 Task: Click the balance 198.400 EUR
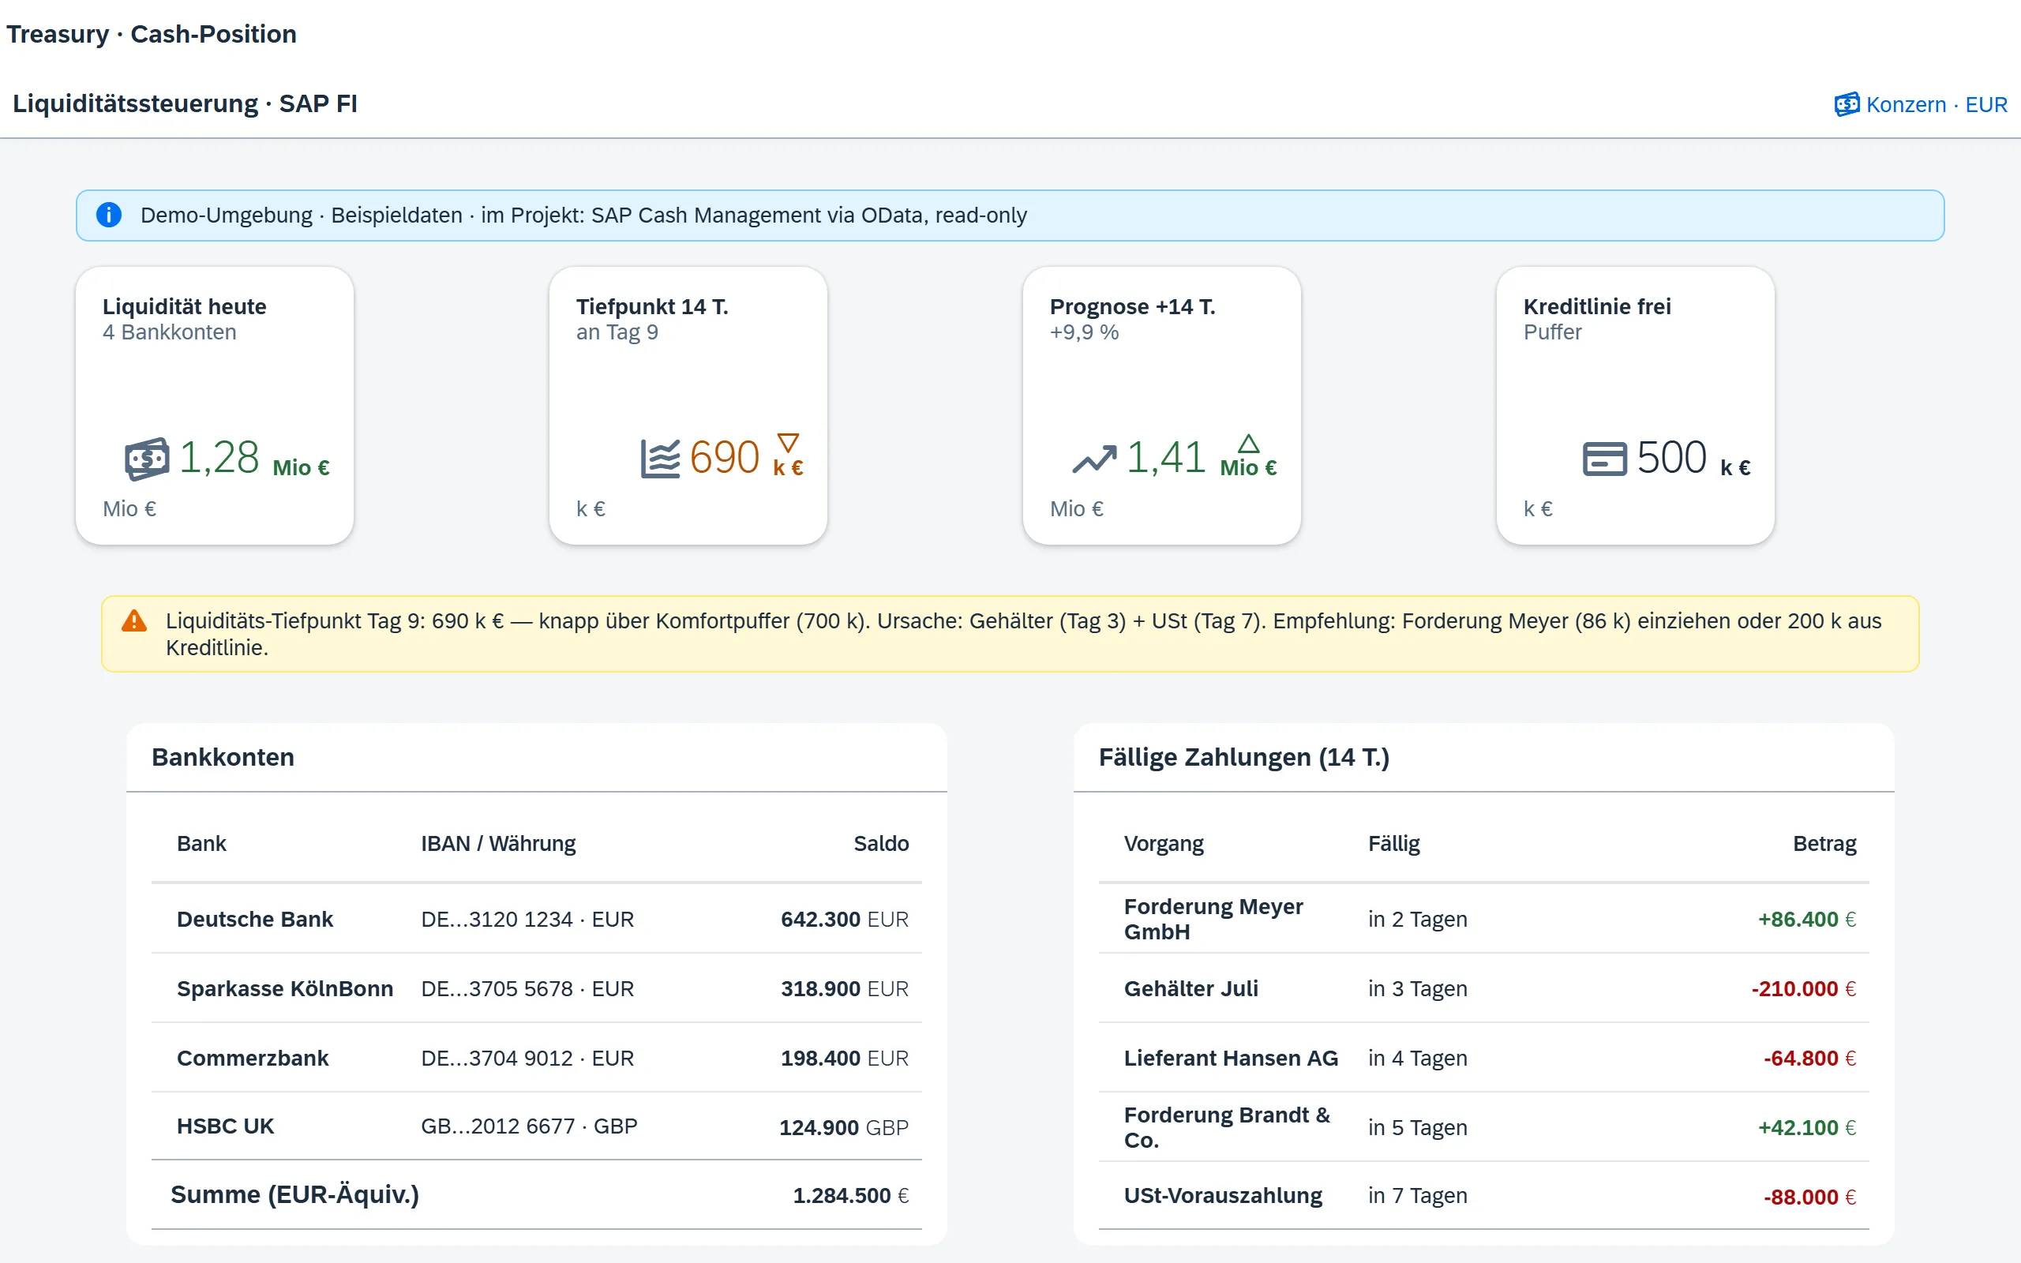[844, 1058]
